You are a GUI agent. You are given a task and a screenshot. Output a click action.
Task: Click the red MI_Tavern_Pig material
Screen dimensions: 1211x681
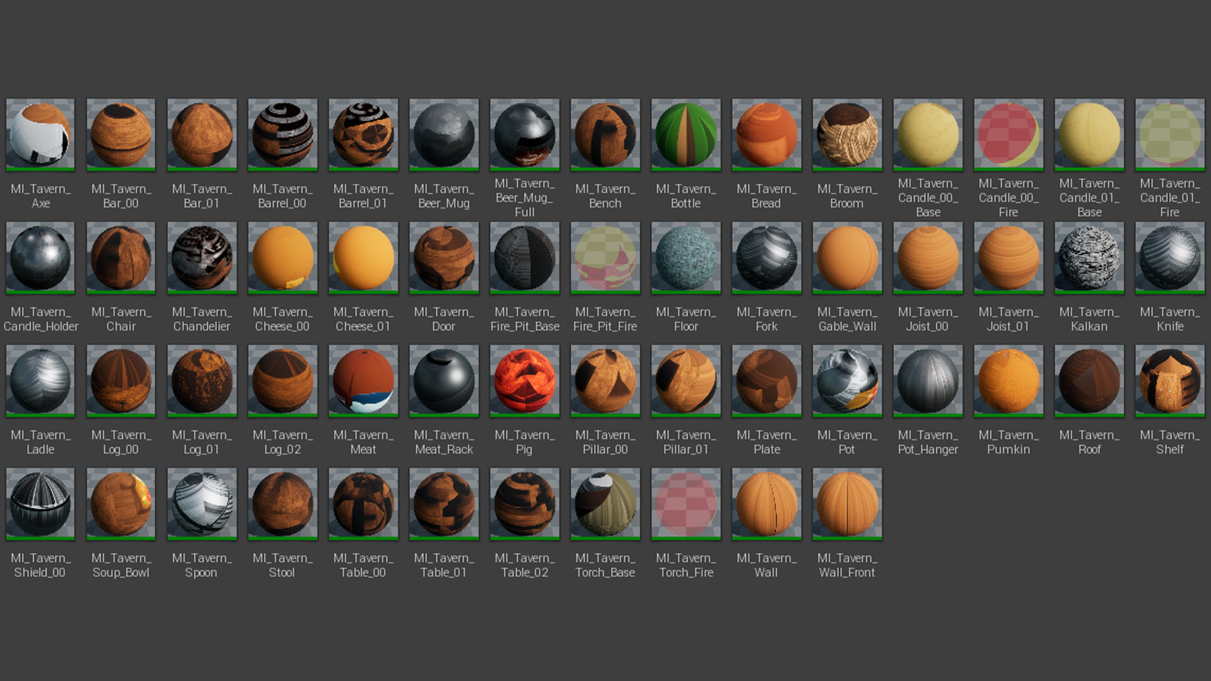point(525,380)
